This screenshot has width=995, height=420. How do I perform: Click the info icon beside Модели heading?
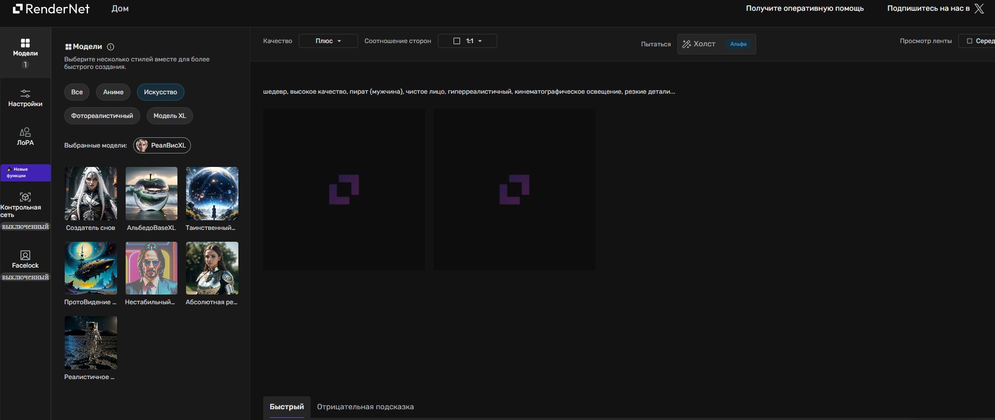pos(111,47)
